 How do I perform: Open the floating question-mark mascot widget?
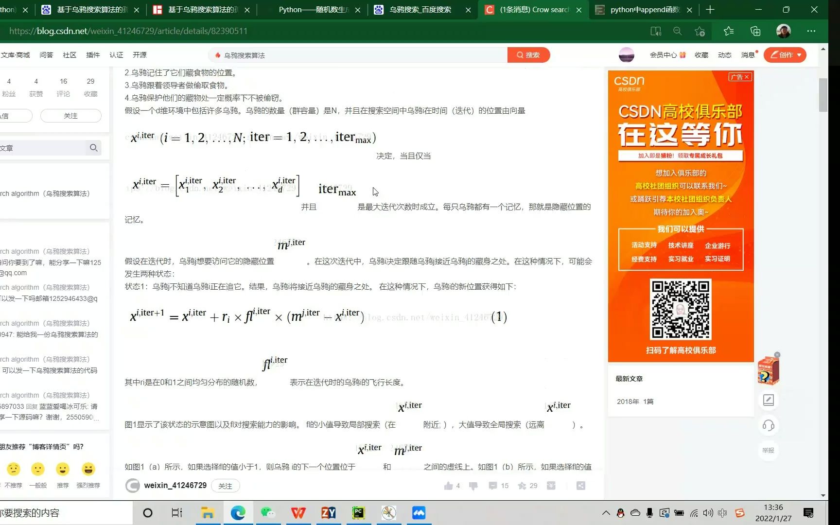(x=768, y=372)
